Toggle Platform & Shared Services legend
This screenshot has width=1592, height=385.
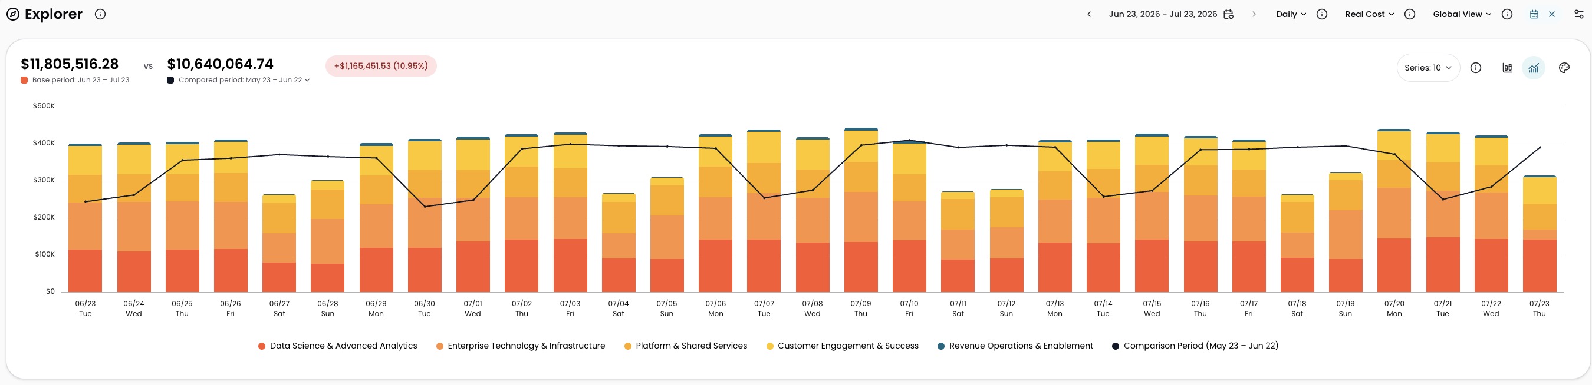click(x=685, y=346)
